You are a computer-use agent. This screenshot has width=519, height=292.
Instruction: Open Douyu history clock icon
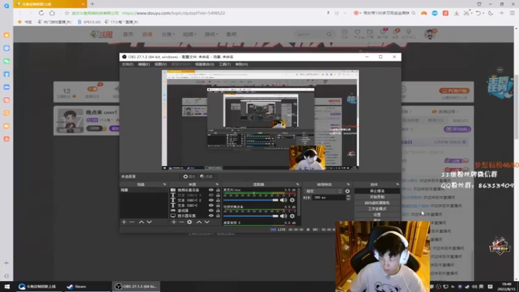[344, 33]
